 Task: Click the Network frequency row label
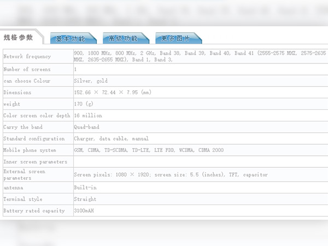click(27, 56)
